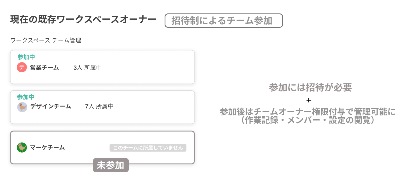Viewport: 414px width, 193px height.
Task: Click the 7人 所属中 member count
Action: click(x=99, y=106)
